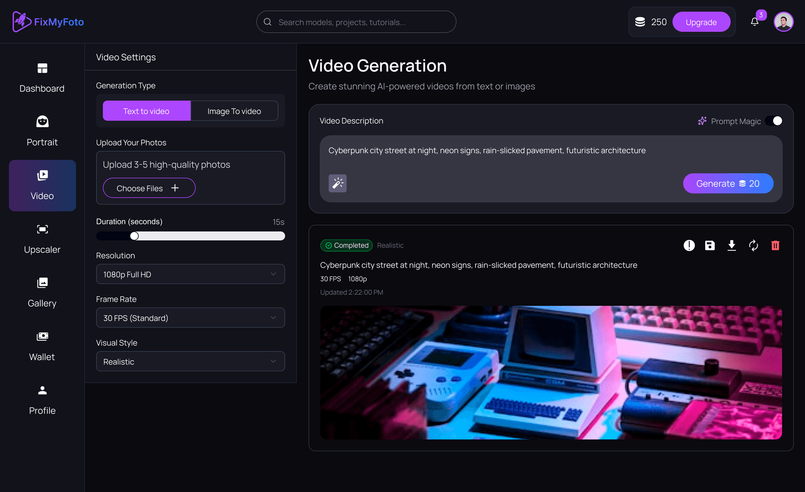
Task: Click the Choose Files button
Action: coord(149,188)
